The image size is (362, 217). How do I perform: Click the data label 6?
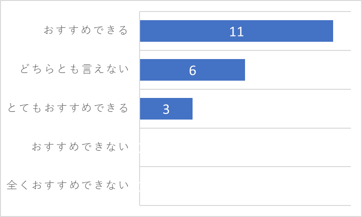coord(193,71)
